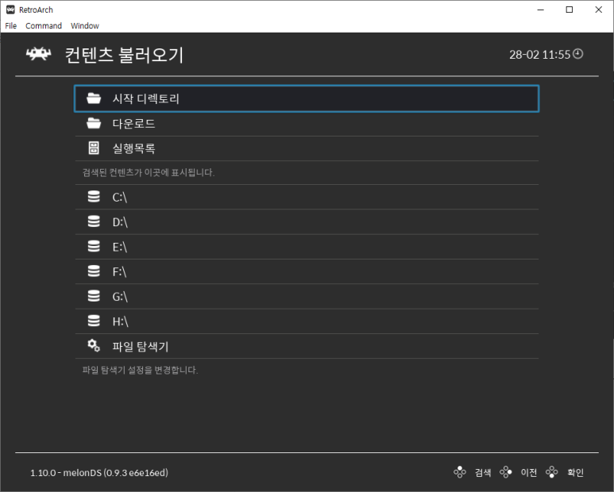Browse the D:\ drive entry
Viewport: 614px width, 492px height.
click(307, 221)
